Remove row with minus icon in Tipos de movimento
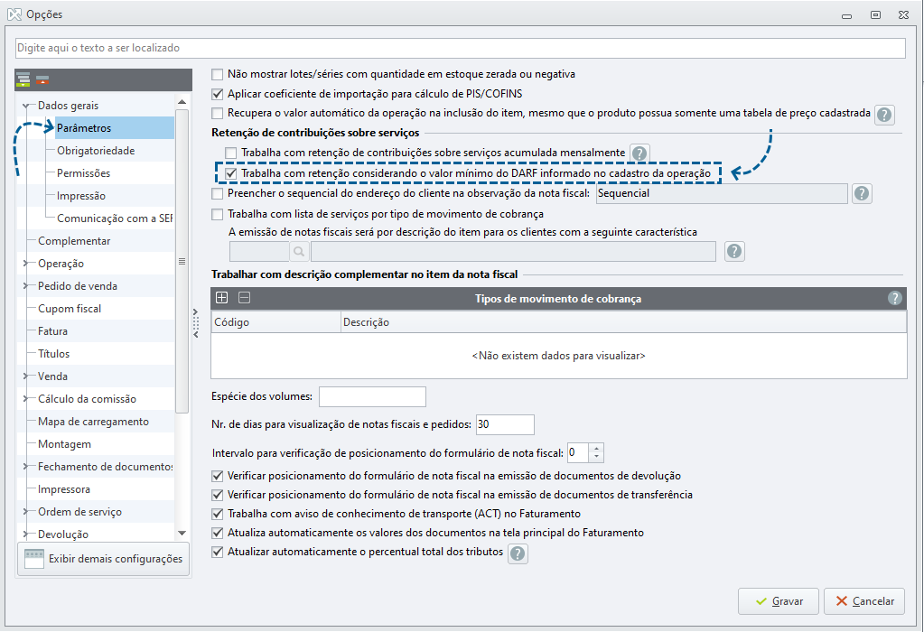 click(x=244, y=298)
